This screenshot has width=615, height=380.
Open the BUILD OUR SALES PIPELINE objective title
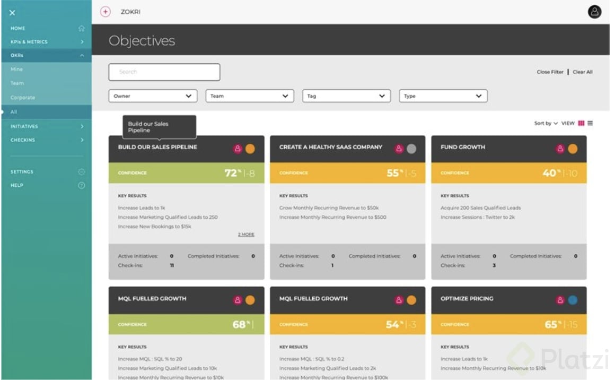point(157,147)
